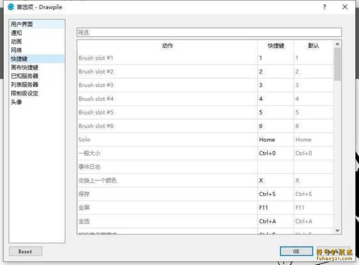The height and width of the screenshot is (265, 359).
Task: Open the 网络 settings page
Action: pos(37,50)
